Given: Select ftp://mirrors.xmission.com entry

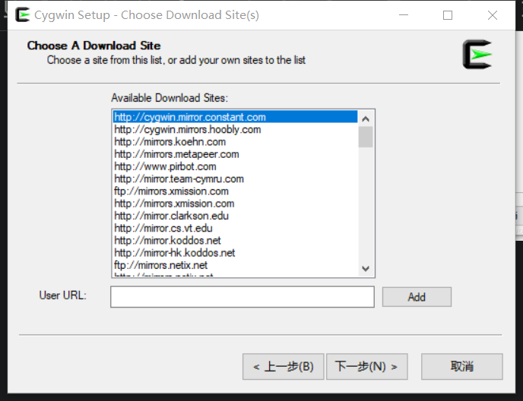Looking at the screenshot, I should click(236, 191).
